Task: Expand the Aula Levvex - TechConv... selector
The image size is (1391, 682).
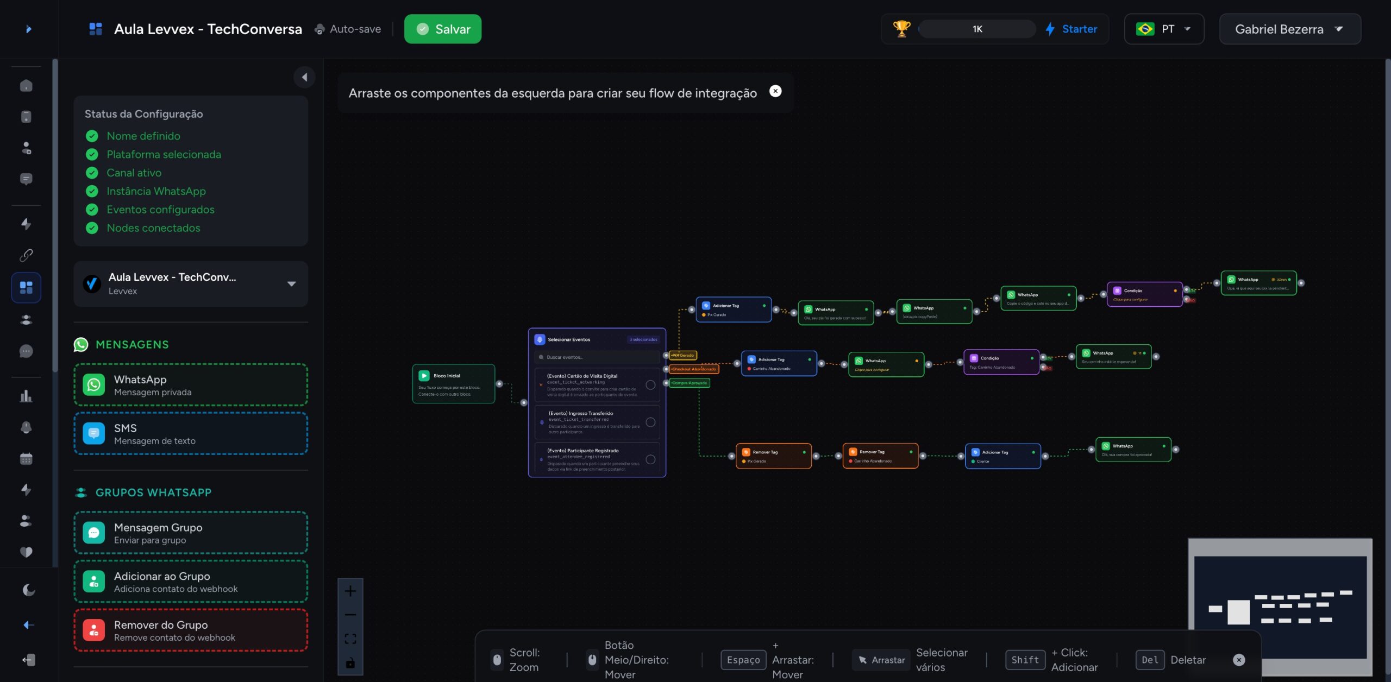Action: (x=191, y=284)
